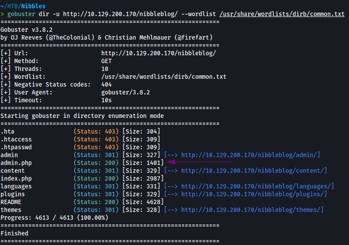Select the index.php result filename
The width and height of the screenshot is (349, 245).
(16, 178)
